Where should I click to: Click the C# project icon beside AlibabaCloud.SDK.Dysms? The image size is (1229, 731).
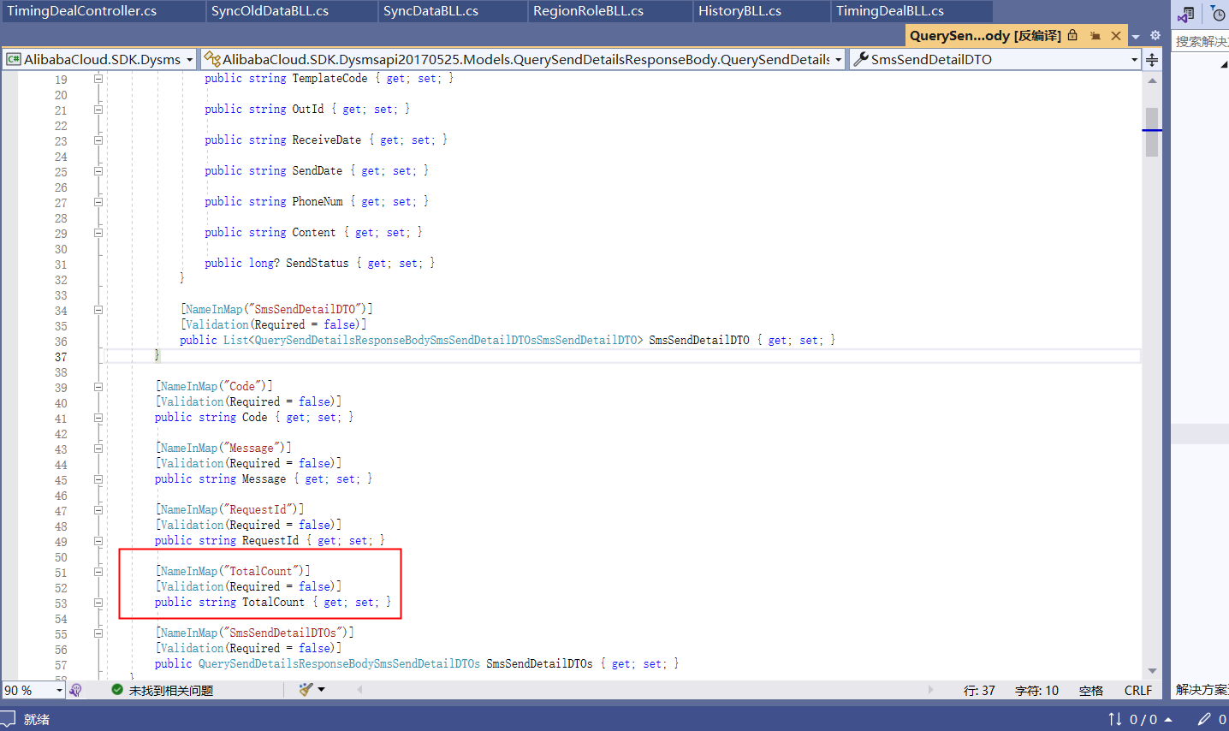[x=13, y=59]
